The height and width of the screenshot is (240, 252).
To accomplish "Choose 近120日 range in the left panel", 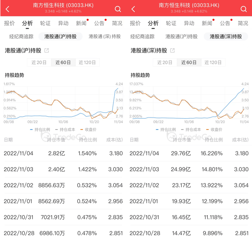I will (x=87, y=62).
